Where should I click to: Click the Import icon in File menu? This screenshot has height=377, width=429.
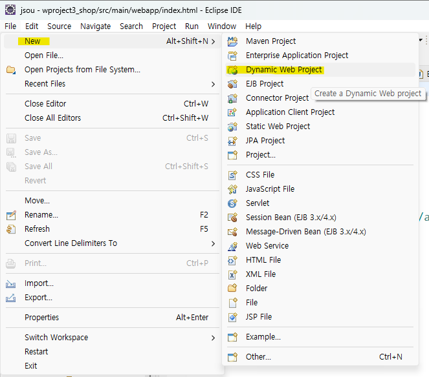(10, 283)
